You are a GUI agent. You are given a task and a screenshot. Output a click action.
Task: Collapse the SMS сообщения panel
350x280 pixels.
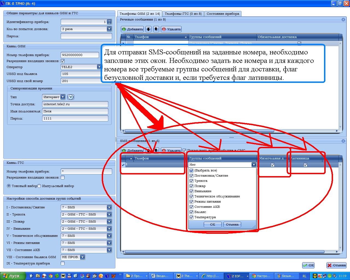pyautogui.click(x=343, y=141)
